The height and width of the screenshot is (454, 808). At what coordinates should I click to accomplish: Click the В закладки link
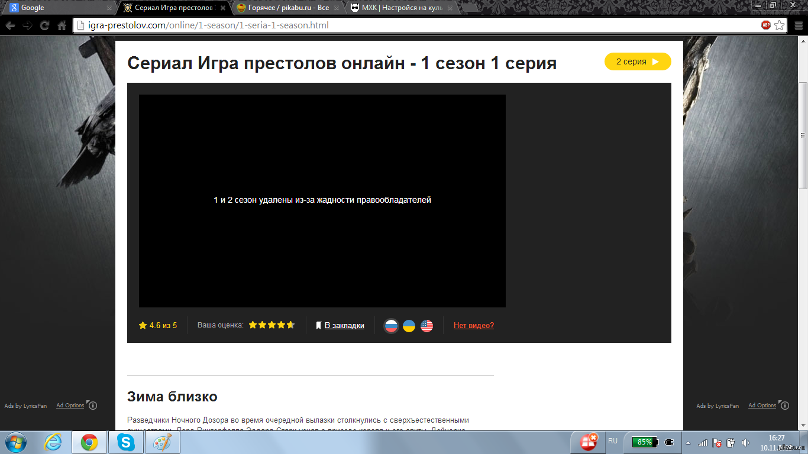pyautogui.click(x=344, y=326)
